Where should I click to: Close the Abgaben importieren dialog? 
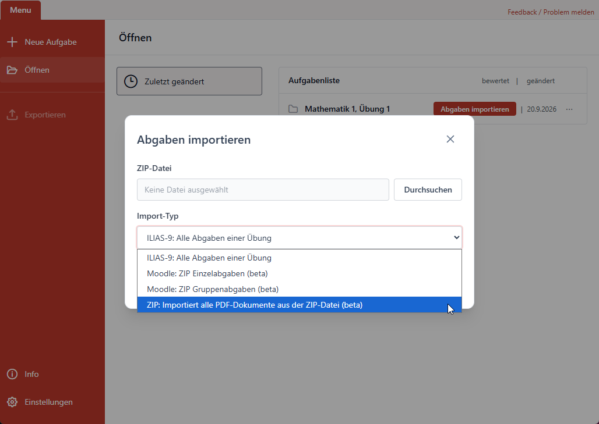pos(450,139)
